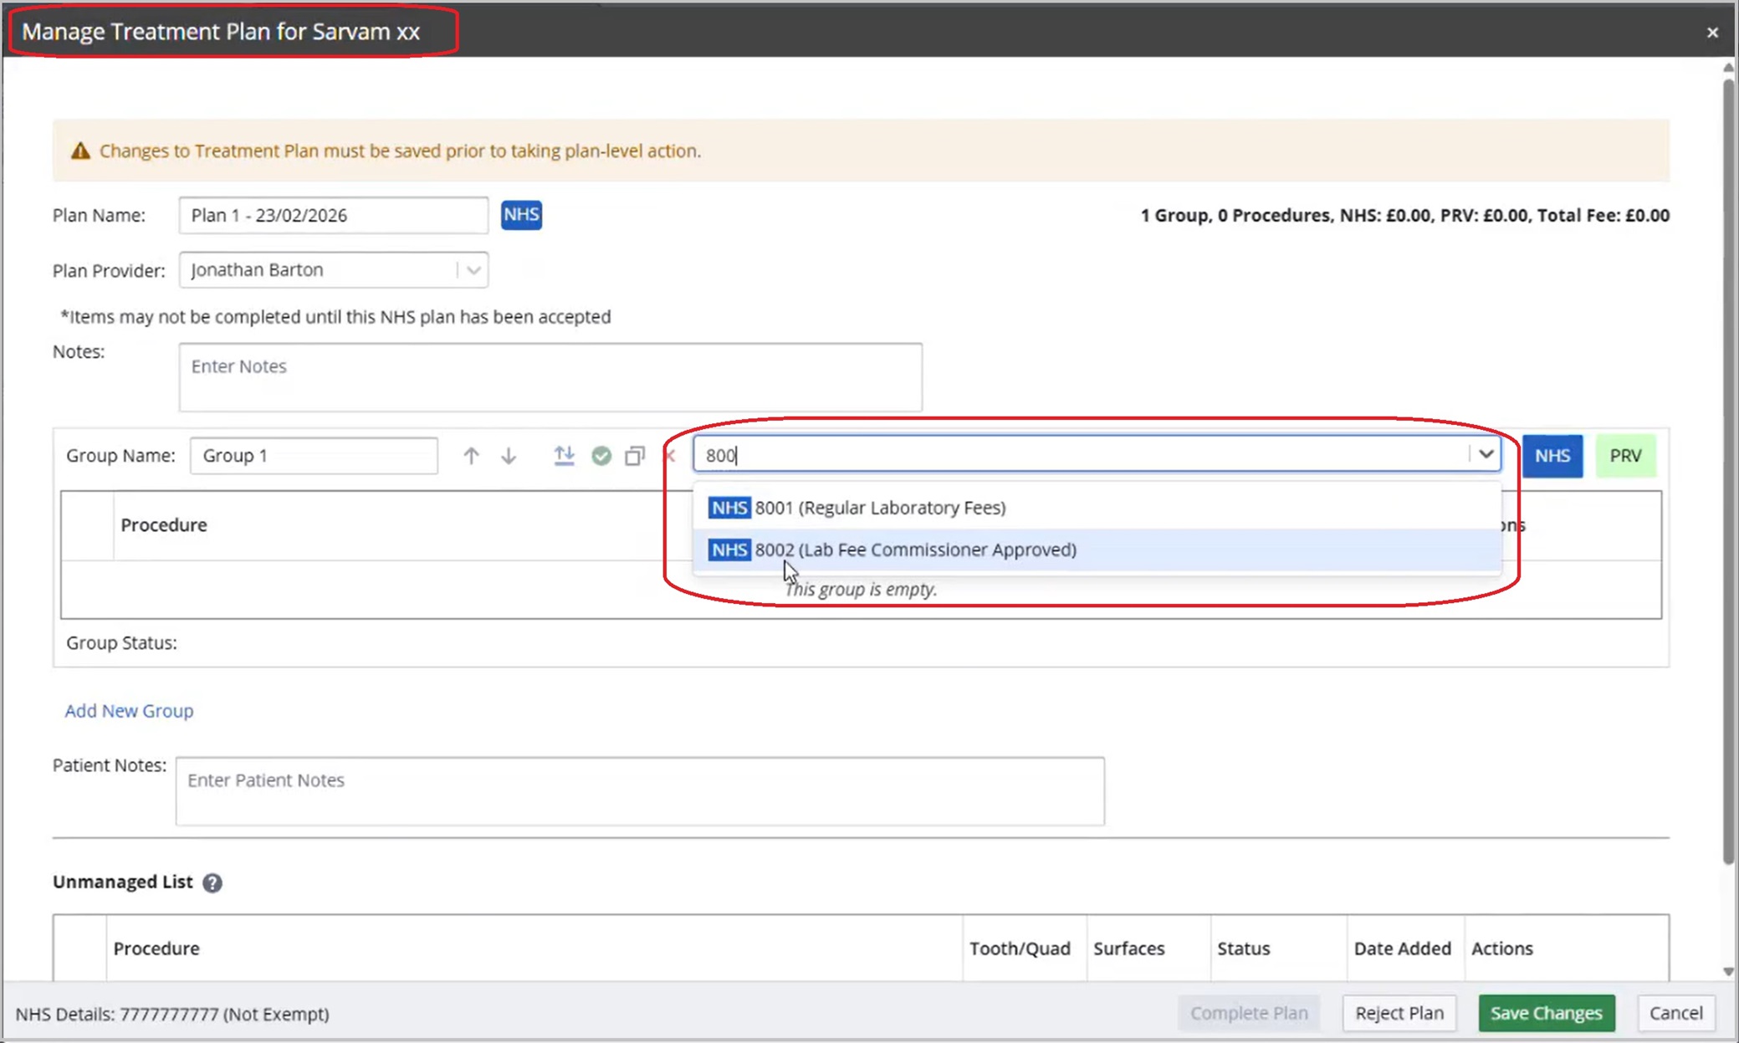The height and width of the screenshot is (1043, 1739).
Task: Open the Unmanaged List help icon
Action: [x=212, y=883]
